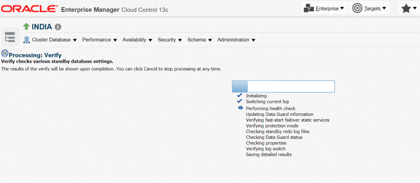
Task: Click the verify progress bar
Action: point(283,86)
